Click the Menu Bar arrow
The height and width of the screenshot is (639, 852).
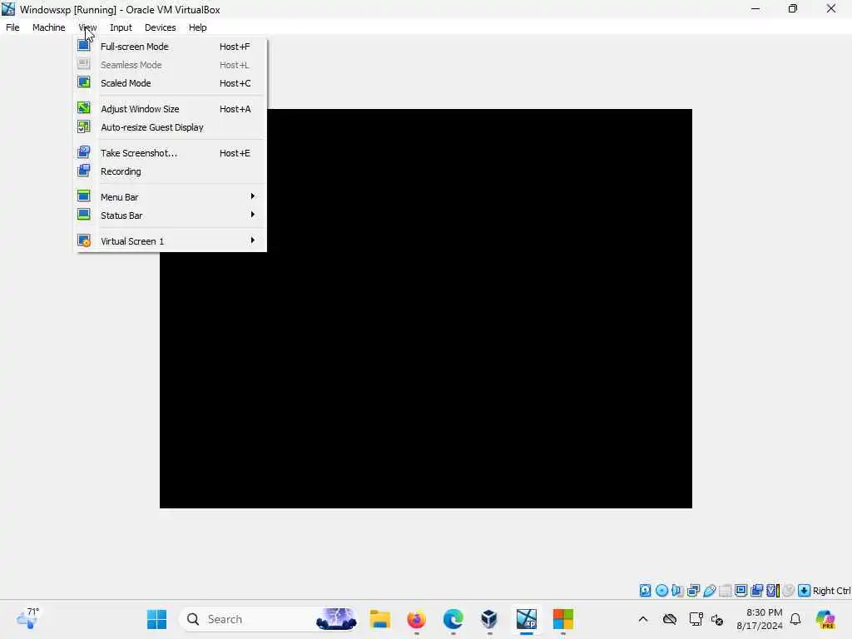click(x=253, y=196)
